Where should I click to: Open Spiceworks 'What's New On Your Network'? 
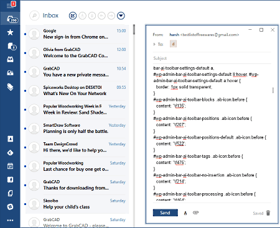[77, 91]
